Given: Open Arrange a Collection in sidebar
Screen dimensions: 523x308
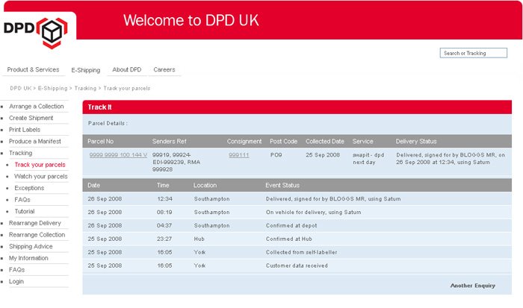Looking at the screenshot, I should point(37,106).
